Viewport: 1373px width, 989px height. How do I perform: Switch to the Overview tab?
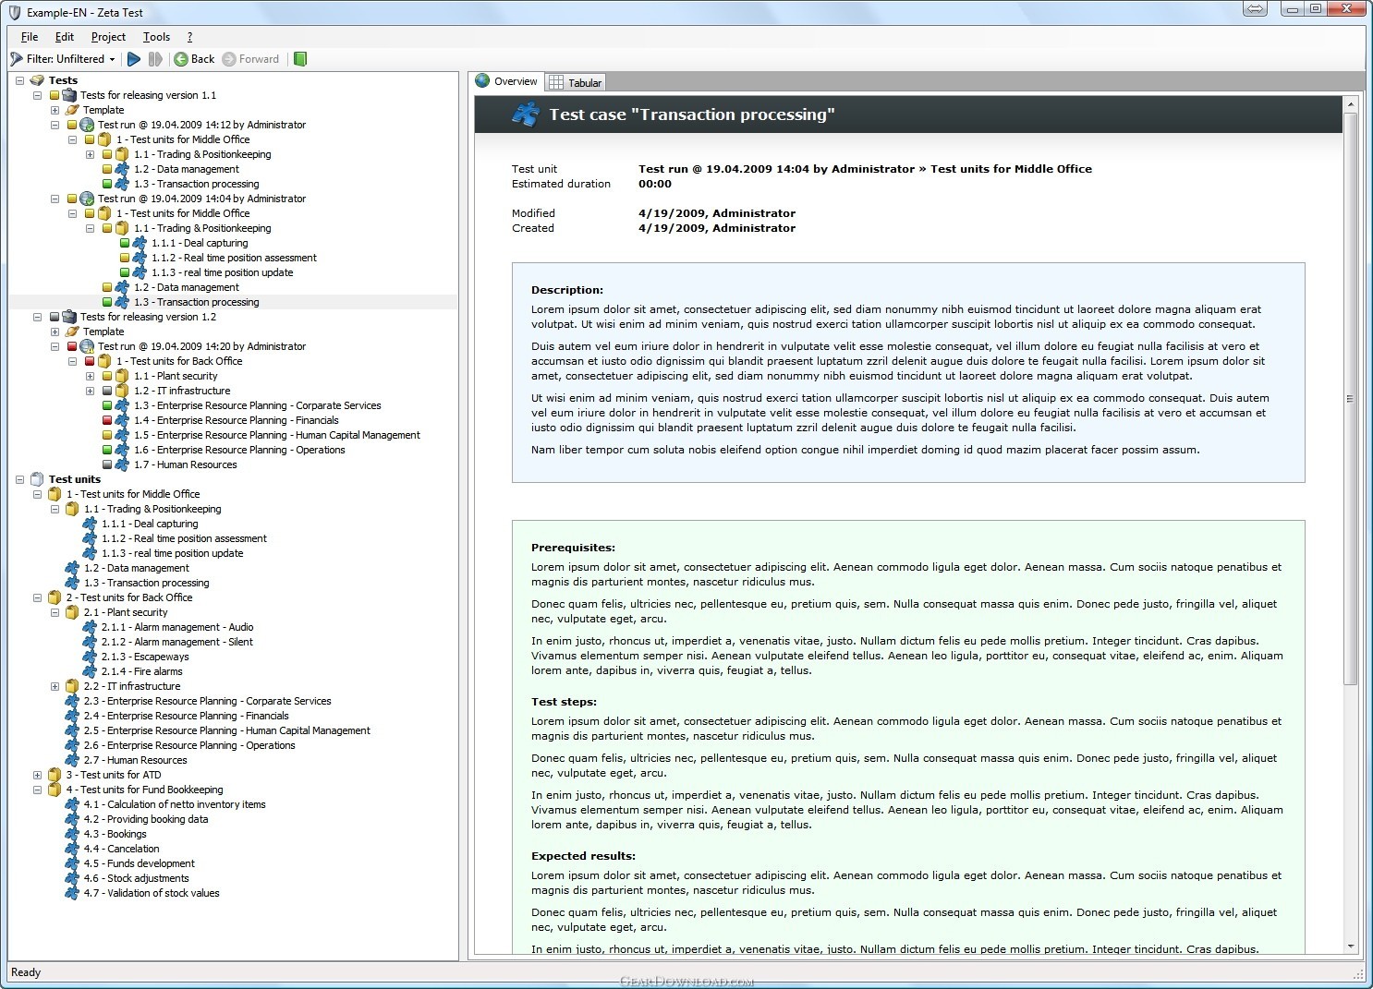tap(506, 81)
